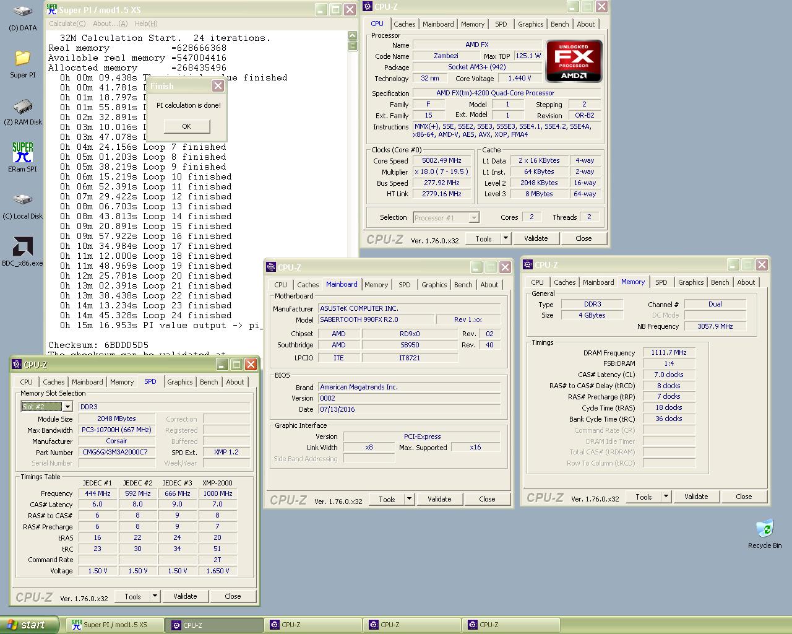Click the Super PI window title icon

(52, 9)
